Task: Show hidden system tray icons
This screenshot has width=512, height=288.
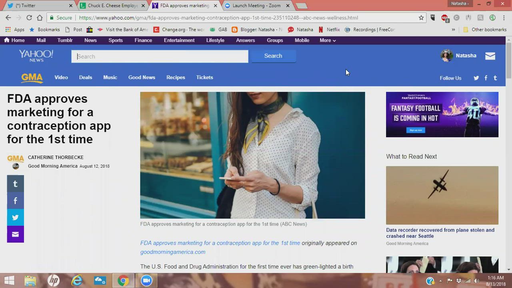Action: coord(440,281)
